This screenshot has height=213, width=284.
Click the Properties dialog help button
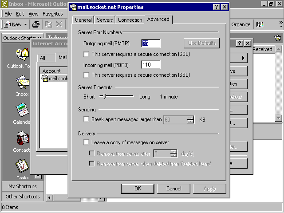point(216,7)
